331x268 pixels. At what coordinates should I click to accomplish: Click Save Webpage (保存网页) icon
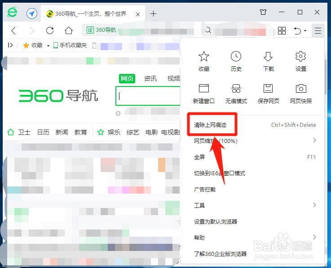[x=268, y=88]
